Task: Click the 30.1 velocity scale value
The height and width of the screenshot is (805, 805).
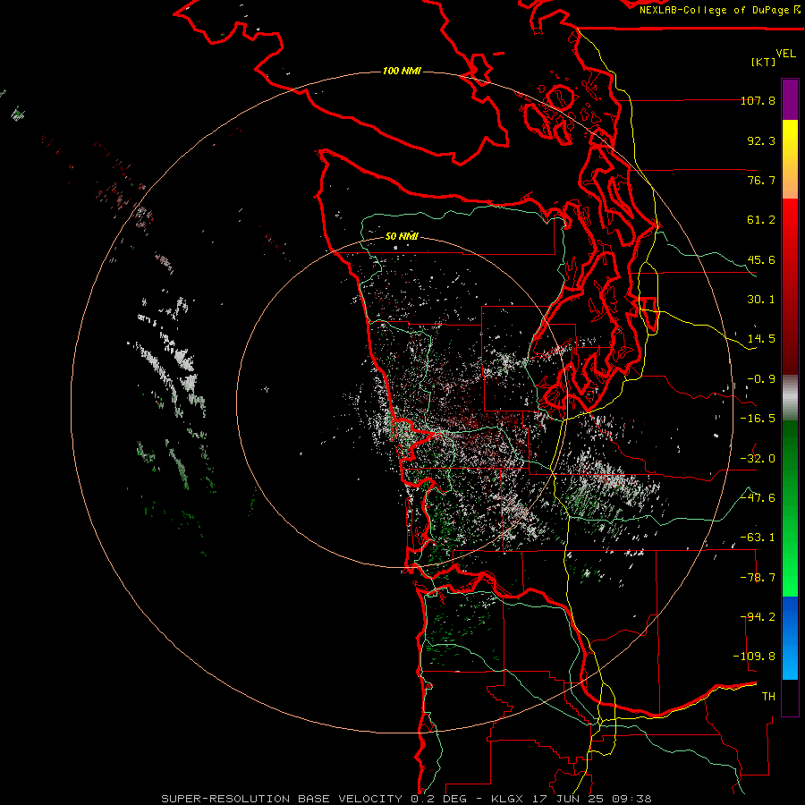Action: (x=761, y=300)
